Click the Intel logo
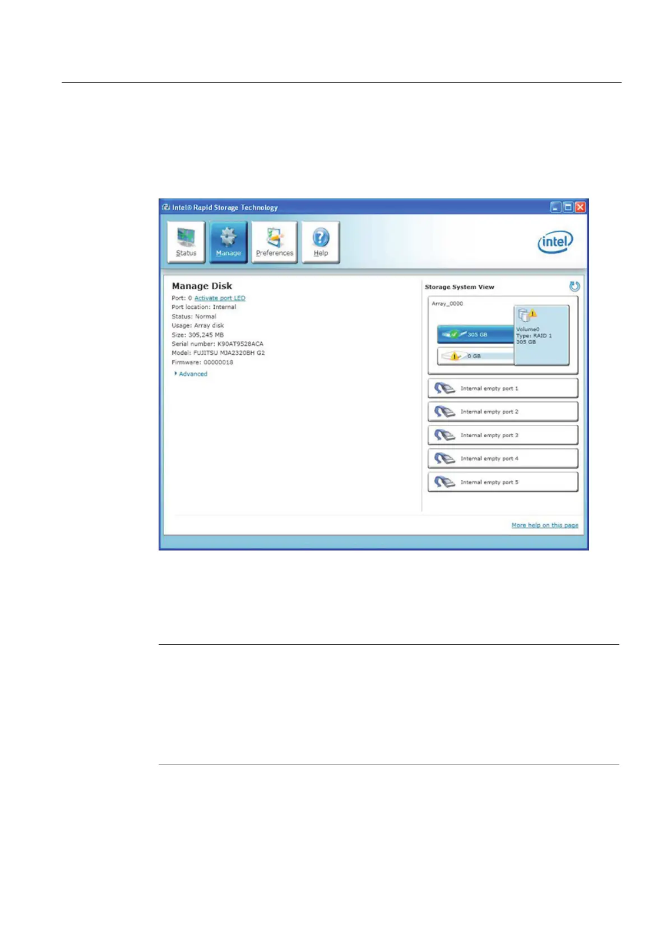 [555, 242]
